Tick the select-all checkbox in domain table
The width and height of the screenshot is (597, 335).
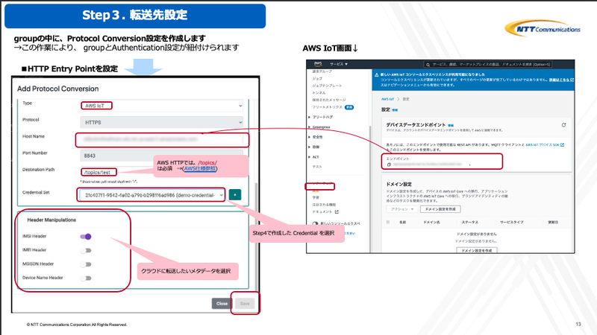coord(388,222)
